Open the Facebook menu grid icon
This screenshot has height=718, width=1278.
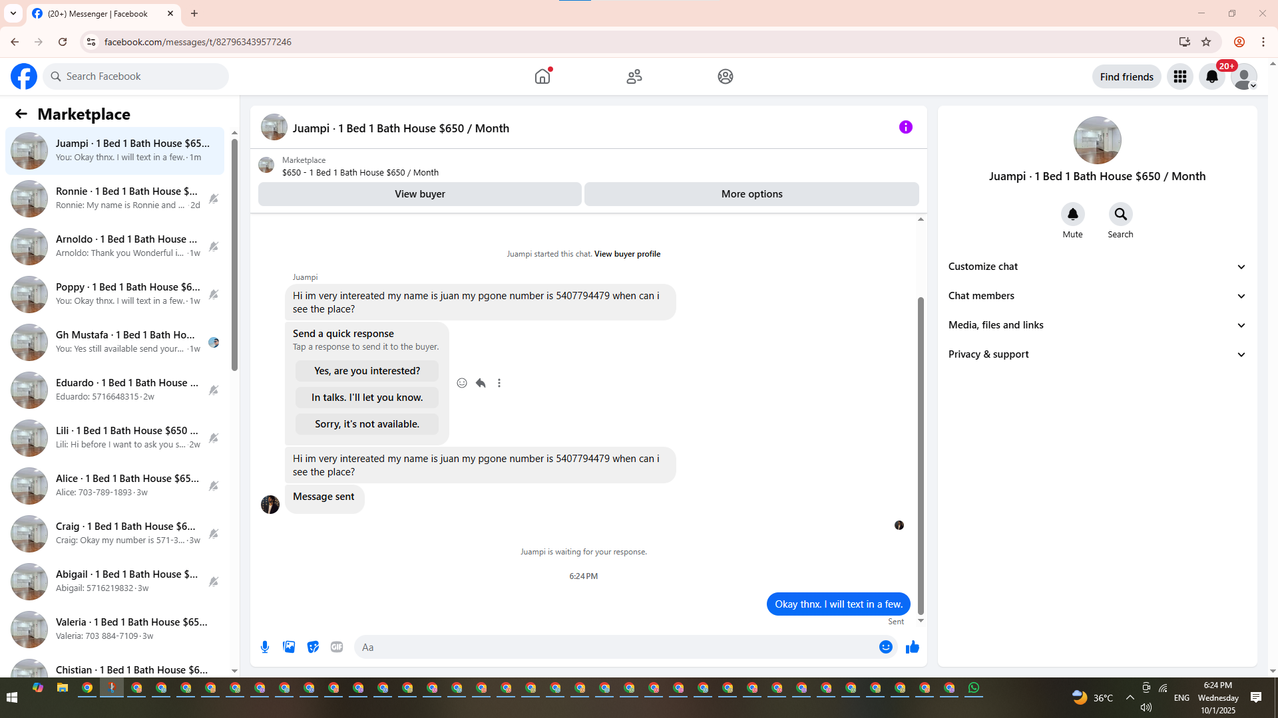tap(1180, 76)
